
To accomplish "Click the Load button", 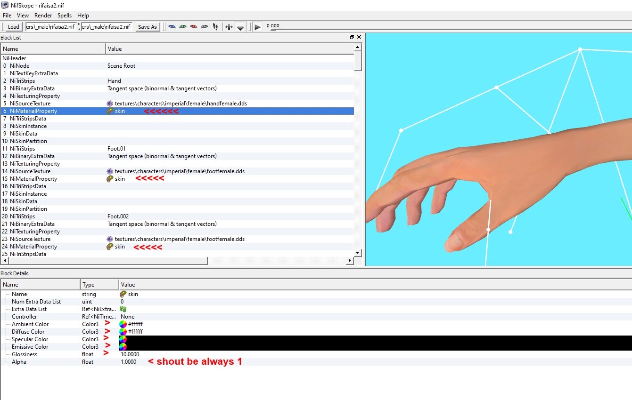I will (x=13, y=27).
